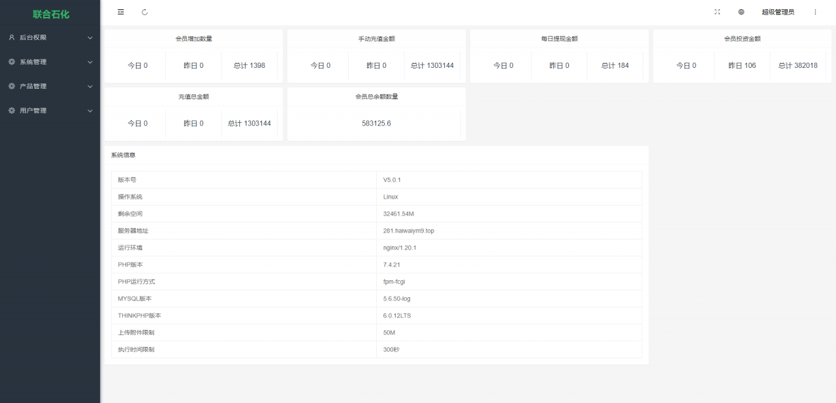Click the 会员总余额数量 value 583125.6

(x=376, y=123)
